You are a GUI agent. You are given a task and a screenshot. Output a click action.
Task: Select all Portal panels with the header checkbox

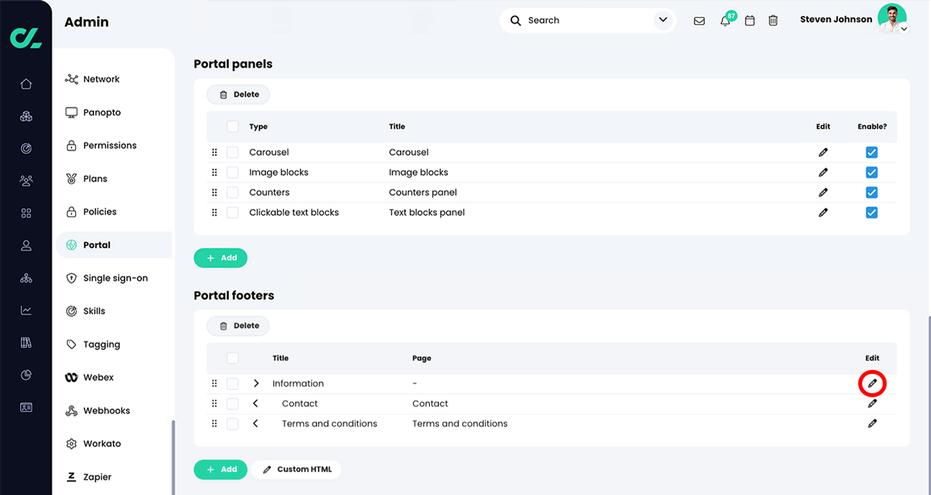[x=232, y=127]
